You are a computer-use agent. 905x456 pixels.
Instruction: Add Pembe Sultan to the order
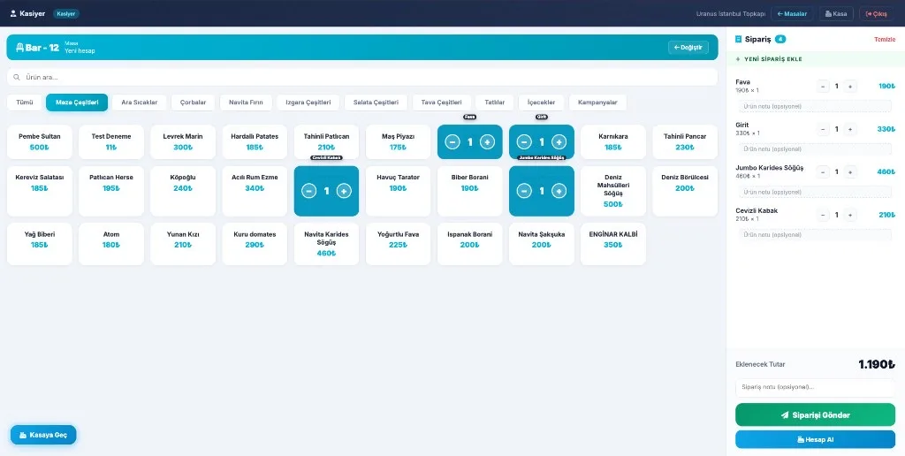39,142
